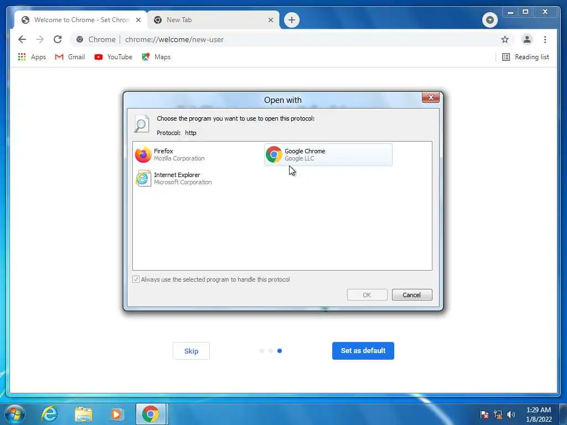567x425 pixels.
Task: Click the volume speaker tray icon
Action: (511, 414)
